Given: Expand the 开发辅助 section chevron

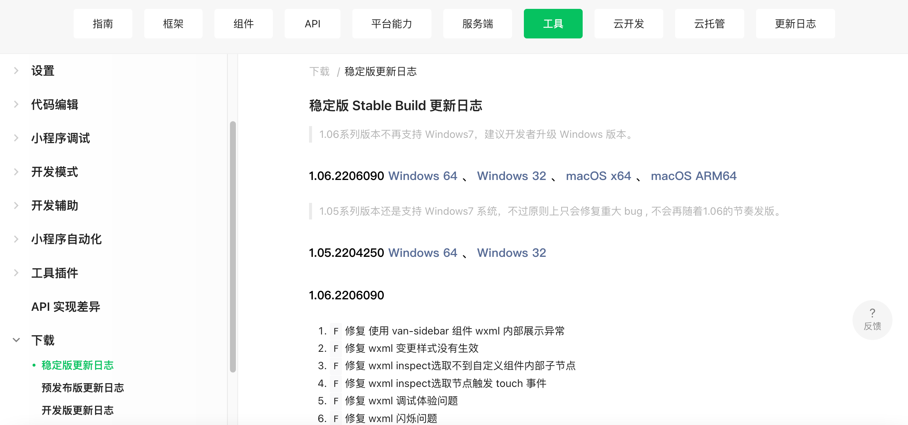Looking at the screenshot, I should (16, 205).
